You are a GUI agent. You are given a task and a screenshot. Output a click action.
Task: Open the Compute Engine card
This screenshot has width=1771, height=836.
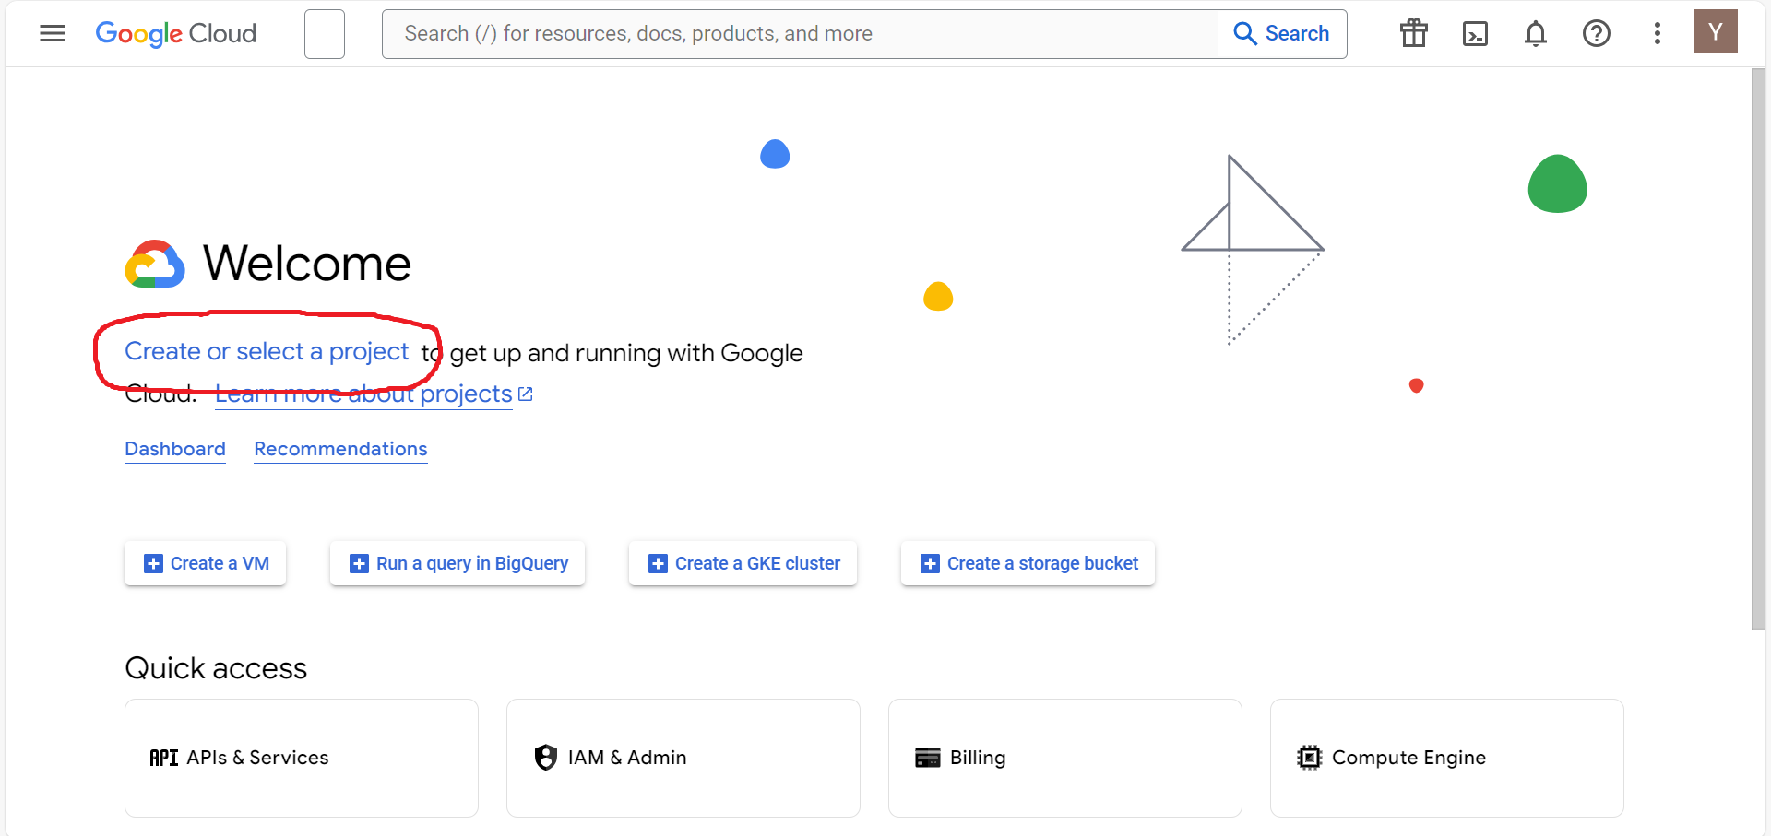point(1447,758)
